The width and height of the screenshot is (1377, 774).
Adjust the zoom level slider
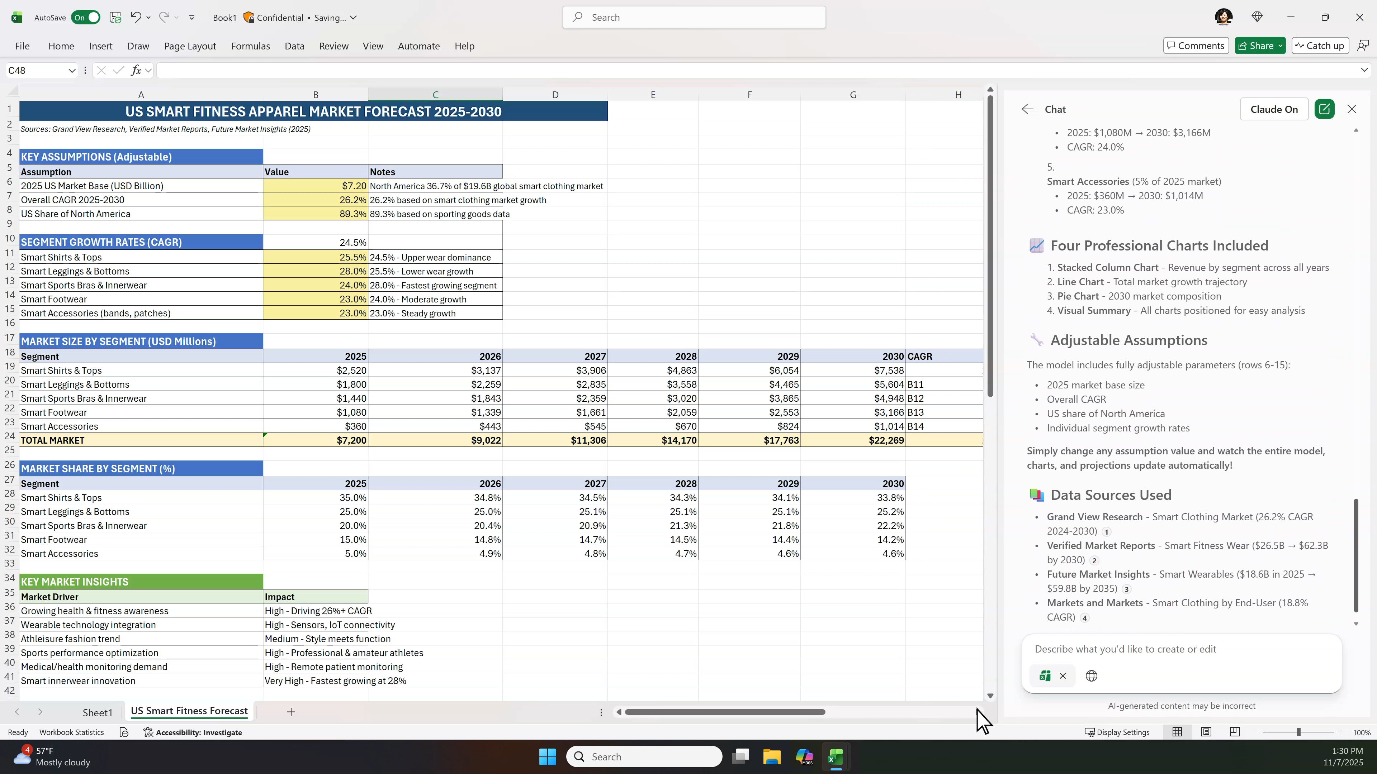(1298, 732)
